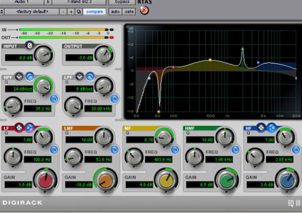Click the grey HPF point on graph
The width and height of the screenshot is (302, 213).
149,78
